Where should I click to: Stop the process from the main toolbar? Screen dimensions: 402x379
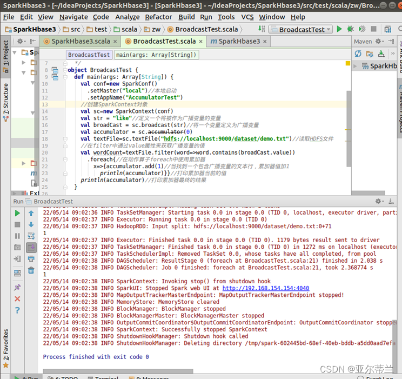click(x=373, y=29)
